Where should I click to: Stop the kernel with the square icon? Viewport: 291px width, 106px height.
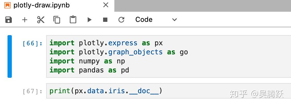105,20
